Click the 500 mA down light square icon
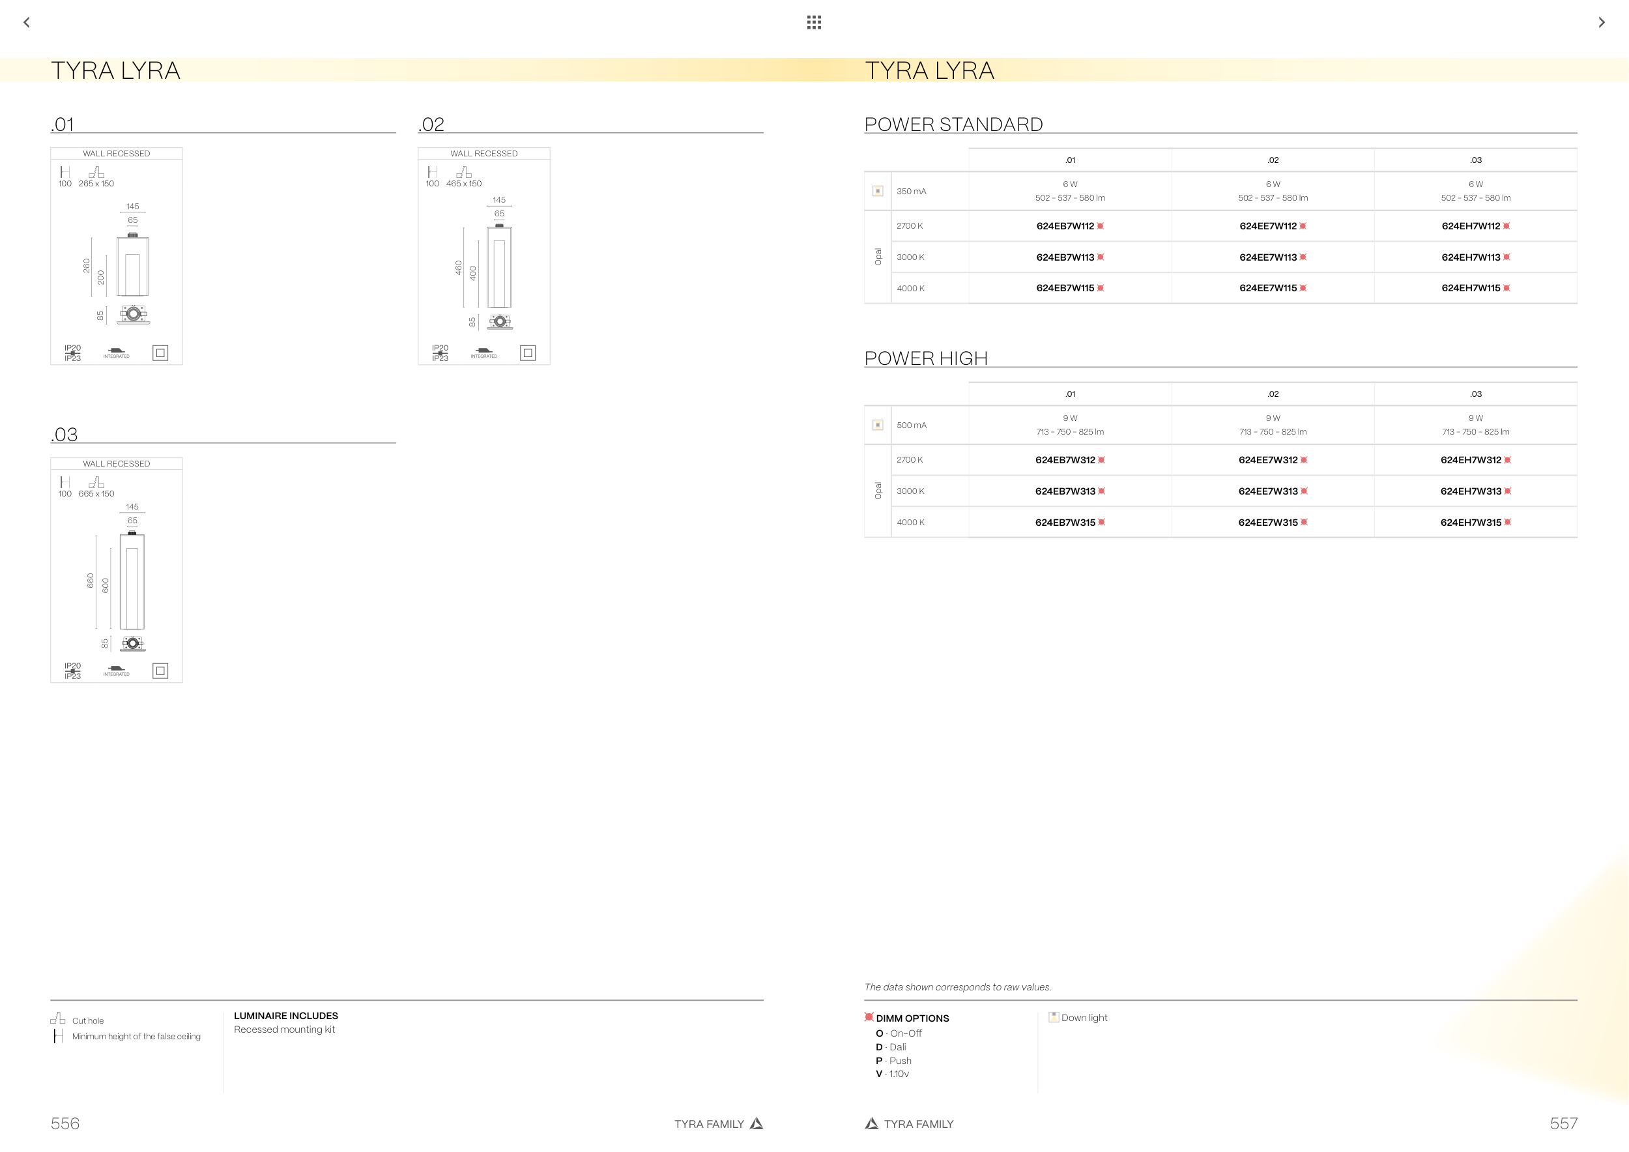 pos(878,425)
